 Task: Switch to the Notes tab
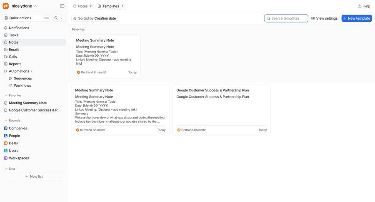pyautogui.click(x=82, y=6)
